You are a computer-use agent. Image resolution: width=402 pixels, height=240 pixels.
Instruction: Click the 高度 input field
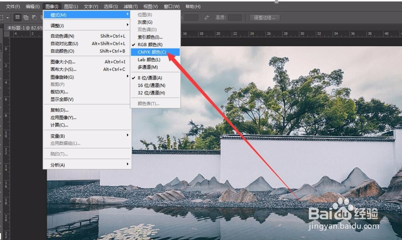(234, 18)
